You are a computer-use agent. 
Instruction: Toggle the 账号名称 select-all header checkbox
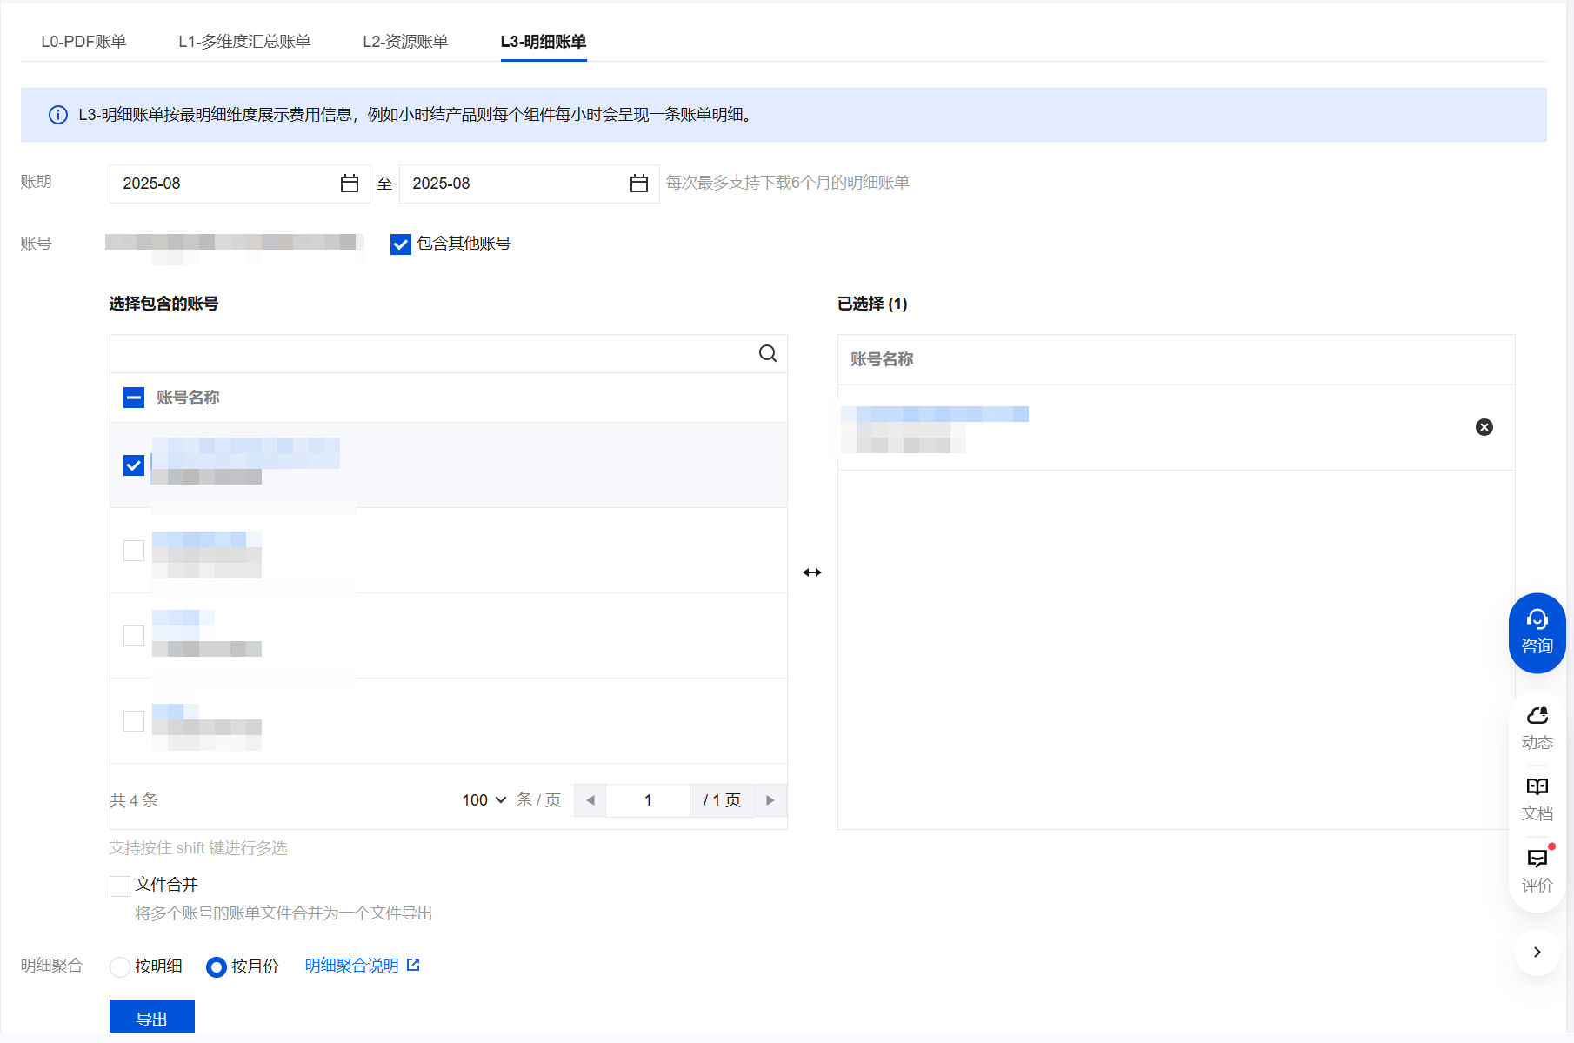coord(134,398)
